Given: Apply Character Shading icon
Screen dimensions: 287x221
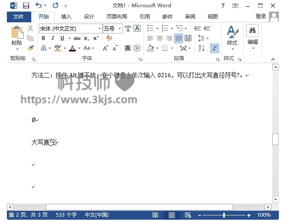Looking at the screenshot, I should [128, 48].
